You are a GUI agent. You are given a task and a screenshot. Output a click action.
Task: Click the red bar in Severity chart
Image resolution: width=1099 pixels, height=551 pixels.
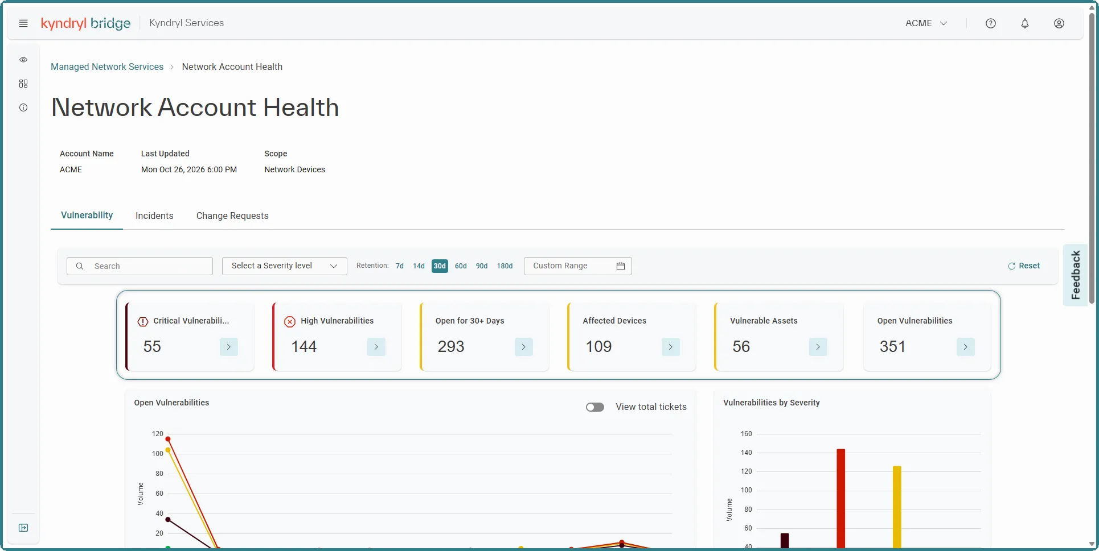pos(841,498)
